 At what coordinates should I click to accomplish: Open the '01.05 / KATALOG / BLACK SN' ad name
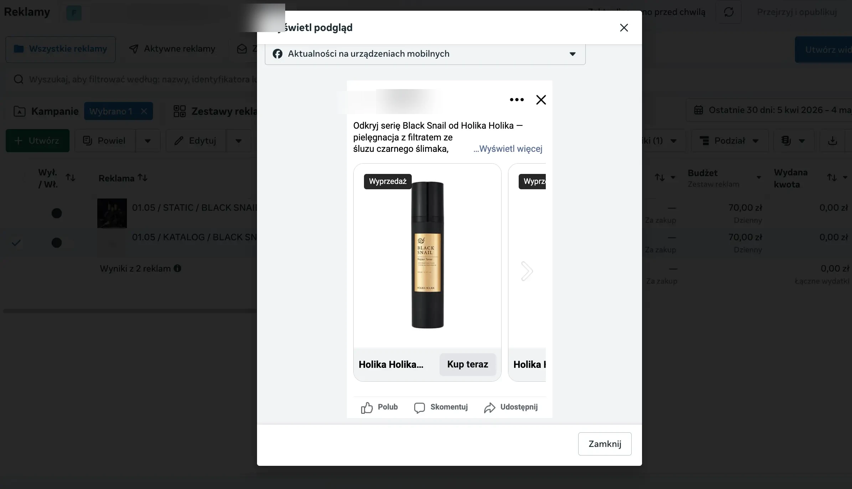click(x=195, y=237)
